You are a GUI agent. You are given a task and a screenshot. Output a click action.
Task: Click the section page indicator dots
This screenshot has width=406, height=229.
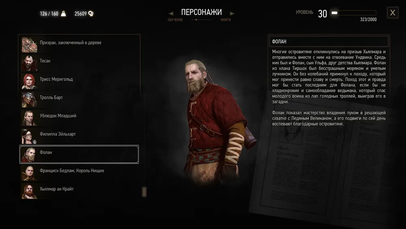click(202, 20)
